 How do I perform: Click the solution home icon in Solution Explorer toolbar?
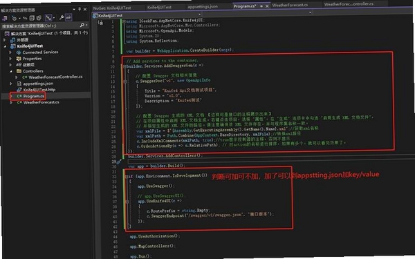(x=5, y=18)
